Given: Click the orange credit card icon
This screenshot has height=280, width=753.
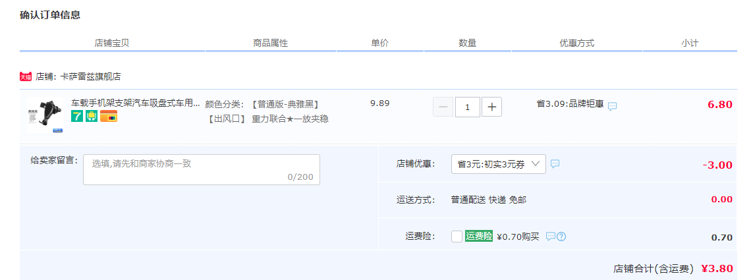Looking at the screenshot, I should [x=109, y=116].
